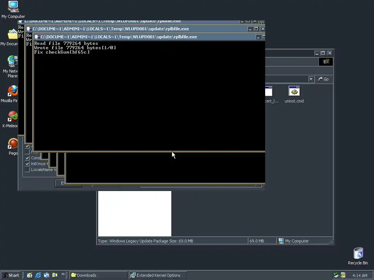Open the My Network Places desktop icon
Screen dimensions: 374x280
[x=12, y=61]
